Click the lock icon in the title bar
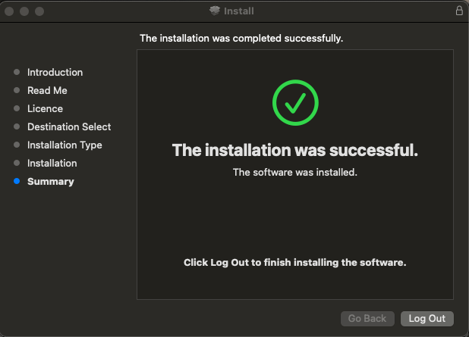Screen dimensions: 469x337 459,11
